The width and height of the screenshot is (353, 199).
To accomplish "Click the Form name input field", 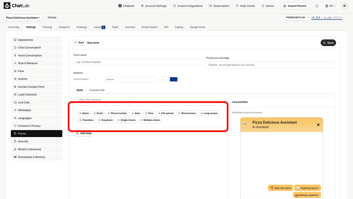I will [x=138, y=62].
